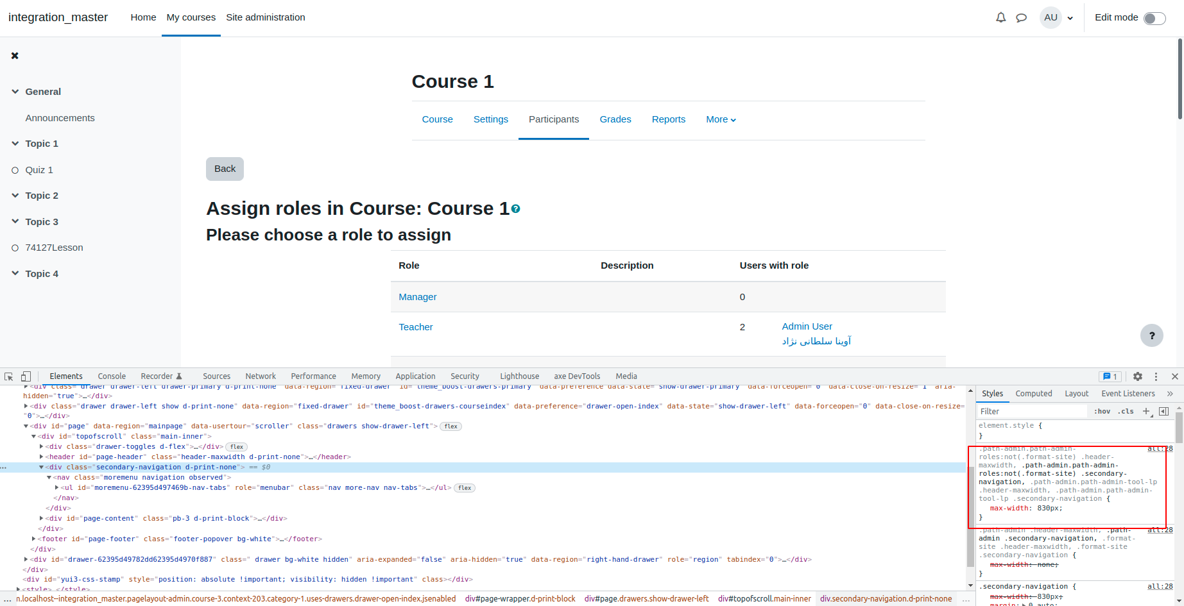Click the AU user avatar

click(x=1051, y=18)
